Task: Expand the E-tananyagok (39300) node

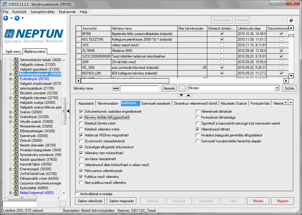Action: (11, 169)
